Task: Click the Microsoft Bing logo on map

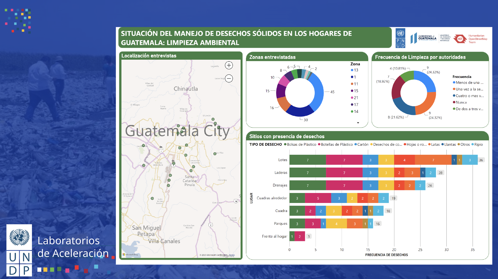Action: point(130,255)
